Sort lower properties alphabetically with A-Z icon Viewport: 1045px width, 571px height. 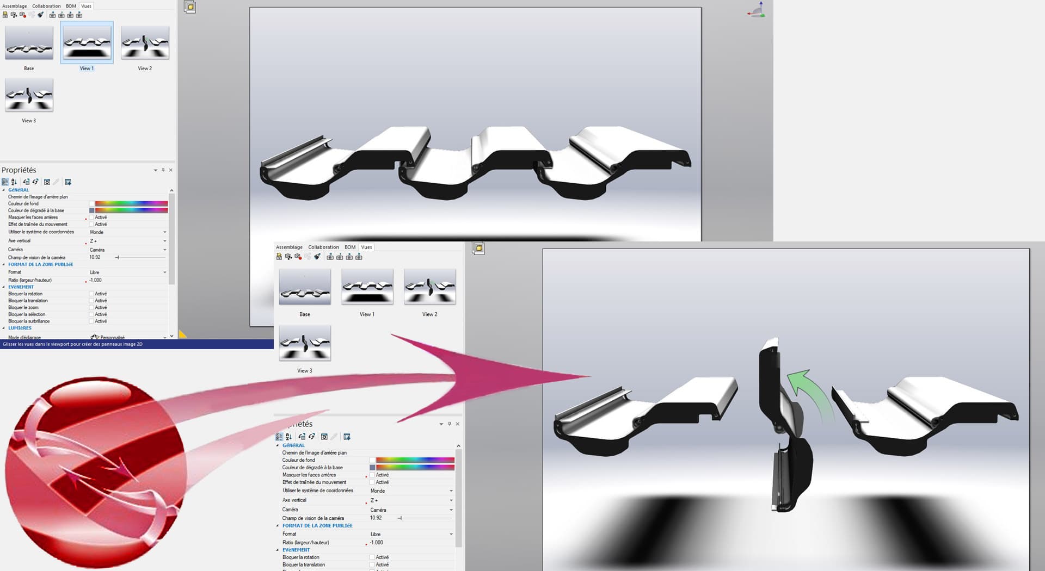289,437
